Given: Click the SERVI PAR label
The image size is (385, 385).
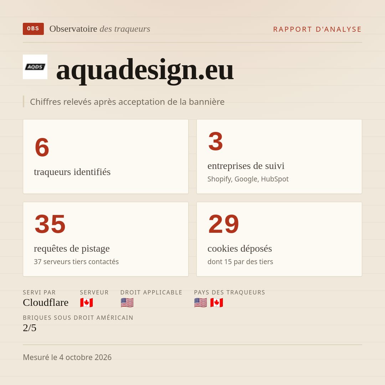Looking at the screenshot, I should point(39,292).
